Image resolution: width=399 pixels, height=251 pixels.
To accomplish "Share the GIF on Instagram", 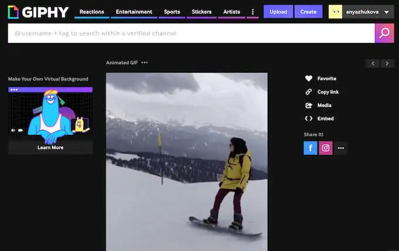I will pos(326,148).
